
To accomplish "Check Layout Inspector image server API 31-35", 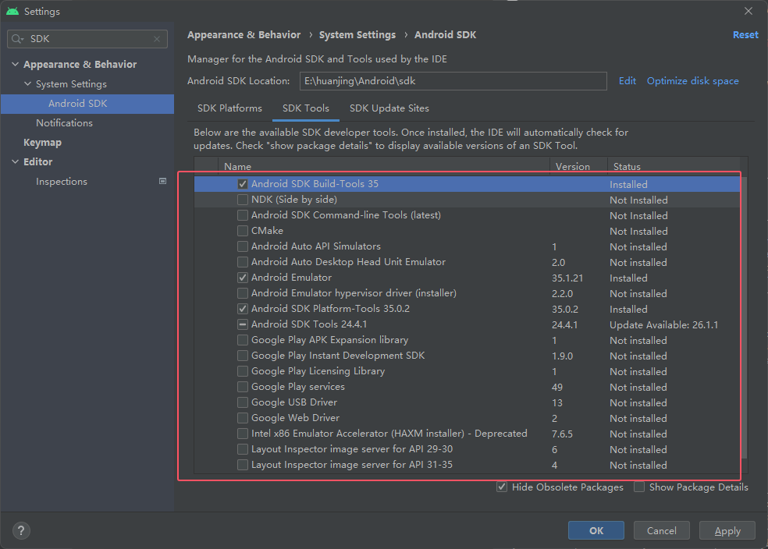I will [243, 465].
